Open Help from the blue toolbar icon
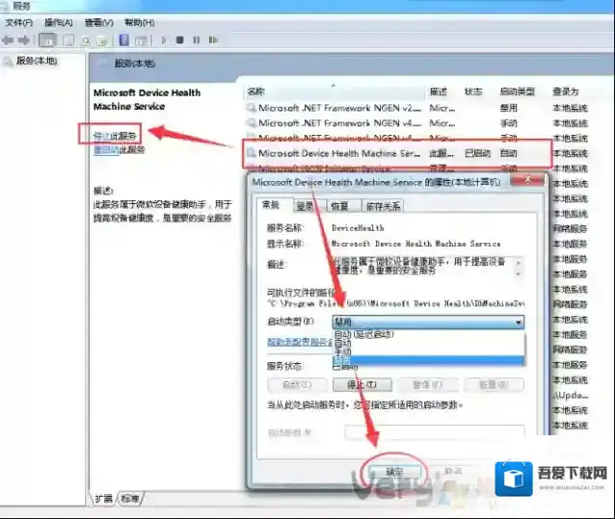The image size is (615, 519). click(x=124, y=39)
